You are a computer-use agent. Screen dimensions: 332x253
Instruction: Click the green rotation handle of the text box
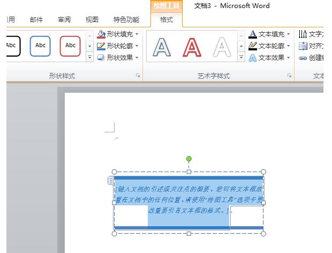[189, 159]
